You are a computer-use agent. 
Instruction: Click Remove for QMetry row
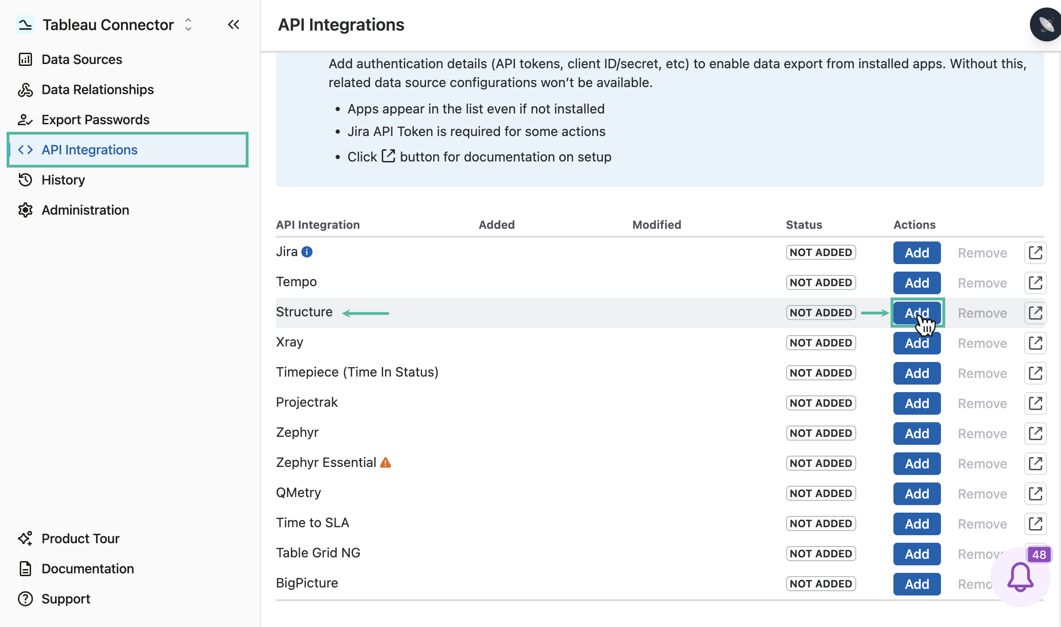point(982,494)
